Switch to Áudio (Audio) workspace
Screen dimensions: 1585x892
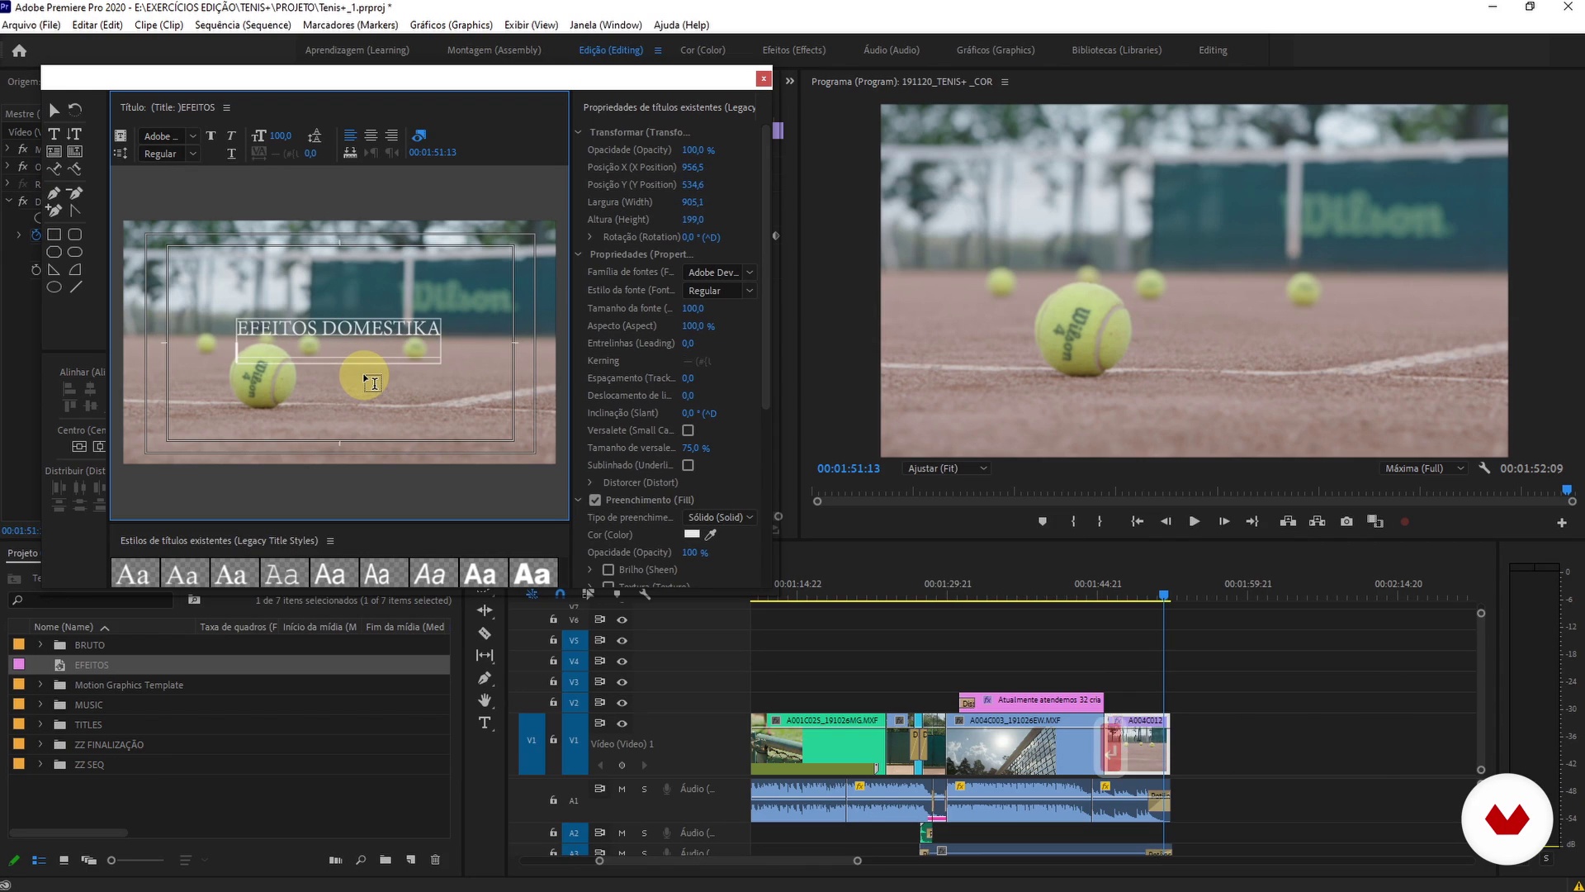coord(891,50)
